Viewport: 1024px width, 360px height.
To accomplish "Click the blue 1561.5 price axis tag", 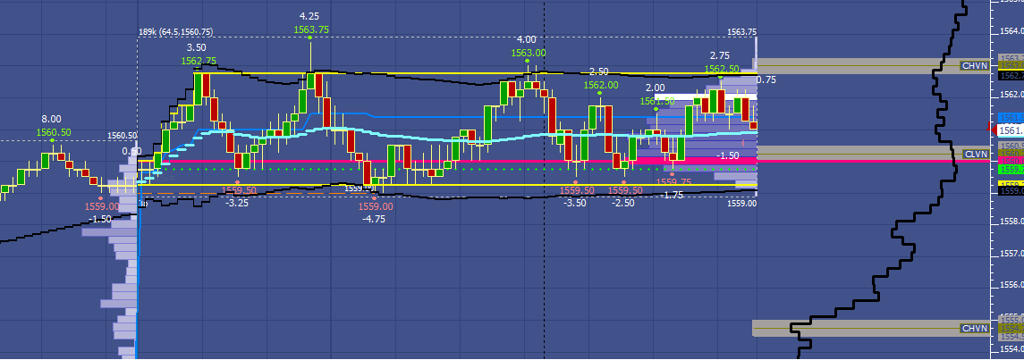I will [x=1010, y=117].
